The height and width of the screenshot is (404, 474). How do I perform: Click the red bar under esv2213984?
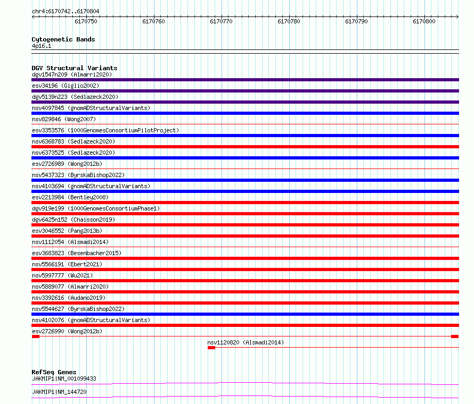(245, 203)
